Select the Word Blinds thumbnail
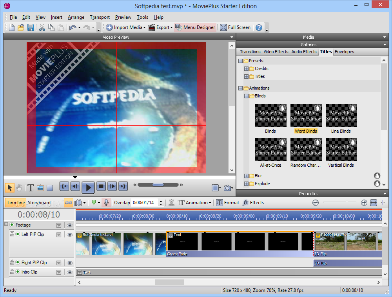This screenshot has width=392, height=297. coord(306,115)
